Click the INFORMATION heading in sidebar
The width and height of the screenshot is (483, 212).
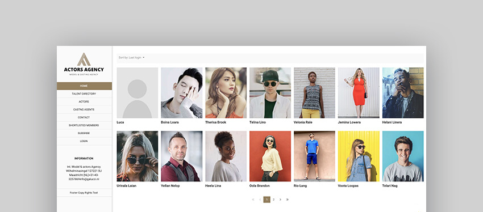coord(84,159)
